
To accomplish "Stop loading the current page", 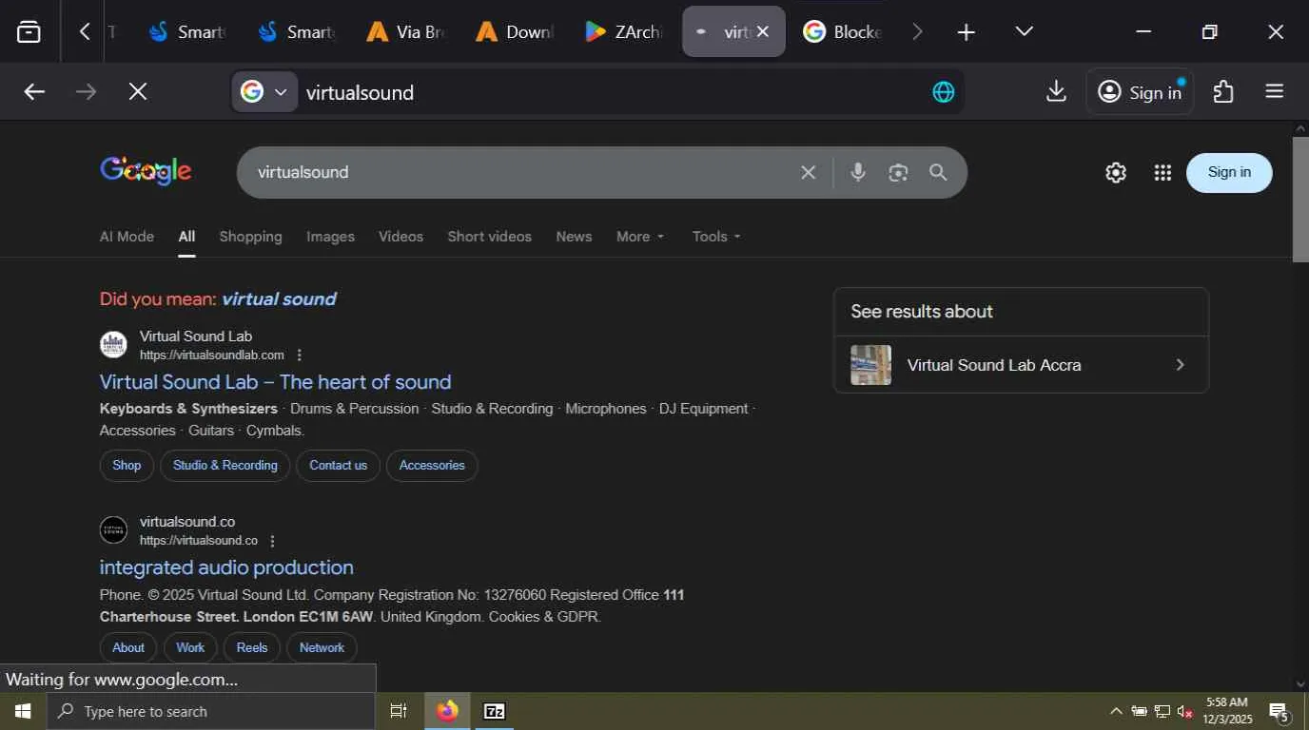I will pos(138,92).
